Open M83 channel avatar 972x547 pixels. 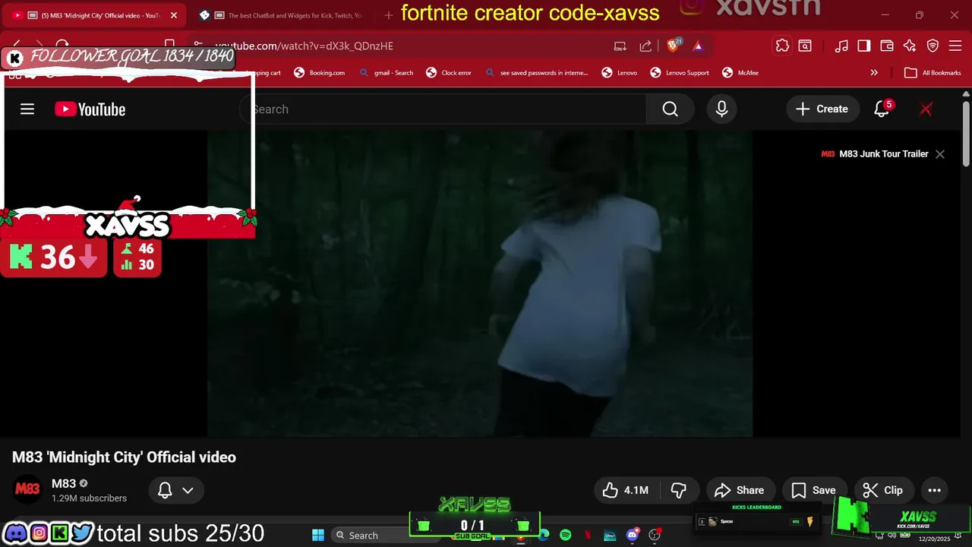pos(27,489)
